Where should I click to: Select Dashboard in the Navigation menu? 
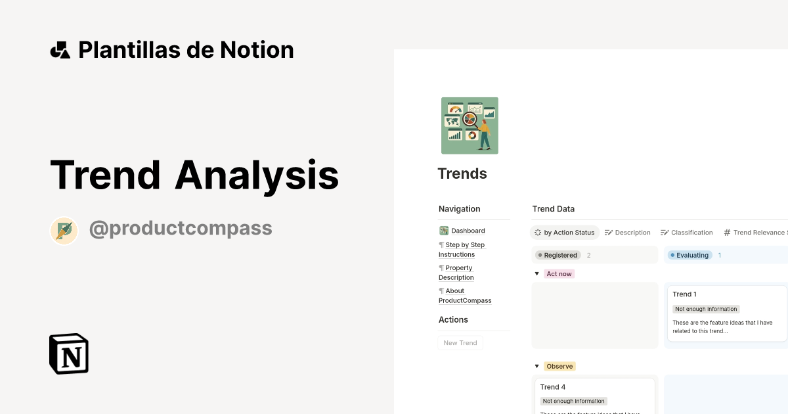(x=467, y=230)
